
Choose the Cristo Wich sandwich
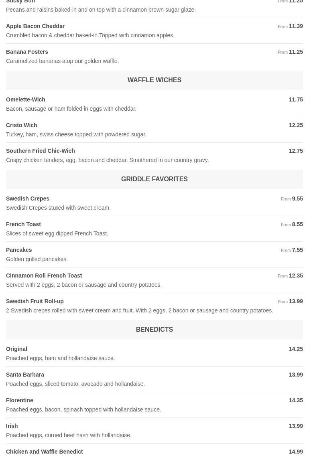(22, 126)
